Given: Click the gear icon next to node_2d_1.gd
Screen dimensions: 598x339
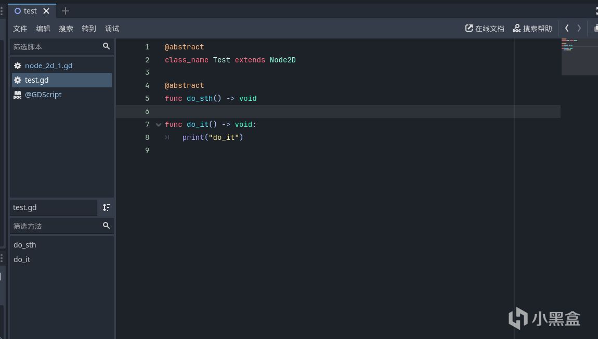Looking at the screenshot, I should (x=18, y=66).
